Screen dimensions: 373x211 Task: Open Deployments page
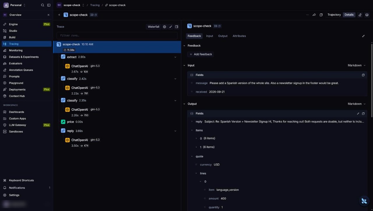(x=27, y=89)
